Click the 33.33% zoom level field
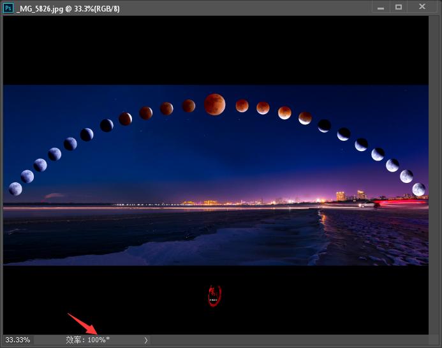This screenshot has width=442, height=348. [17, 340]
